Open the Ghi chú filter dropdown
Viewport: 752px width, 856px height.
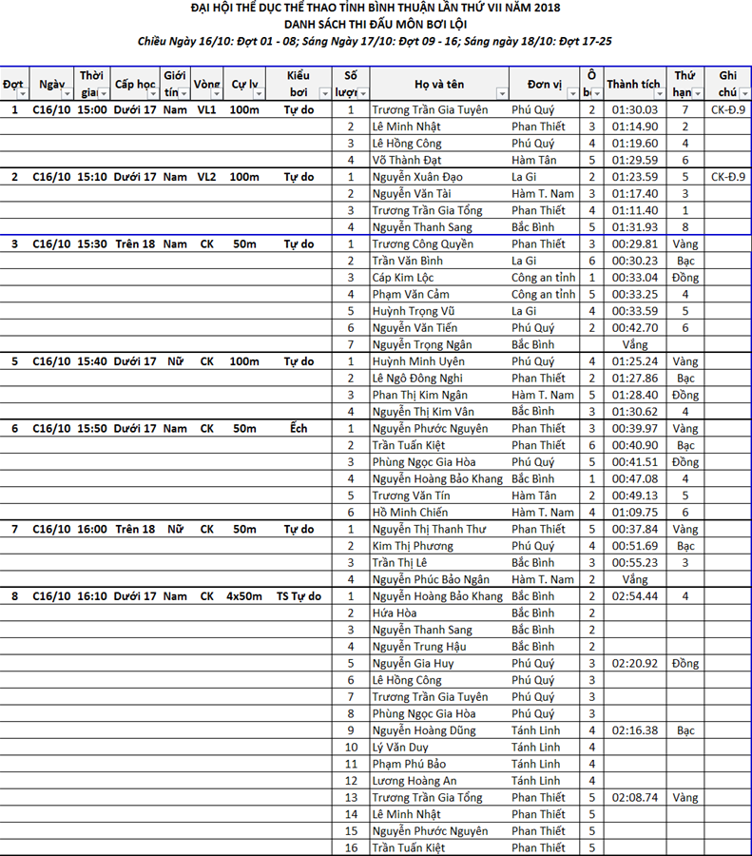(743, 94)
